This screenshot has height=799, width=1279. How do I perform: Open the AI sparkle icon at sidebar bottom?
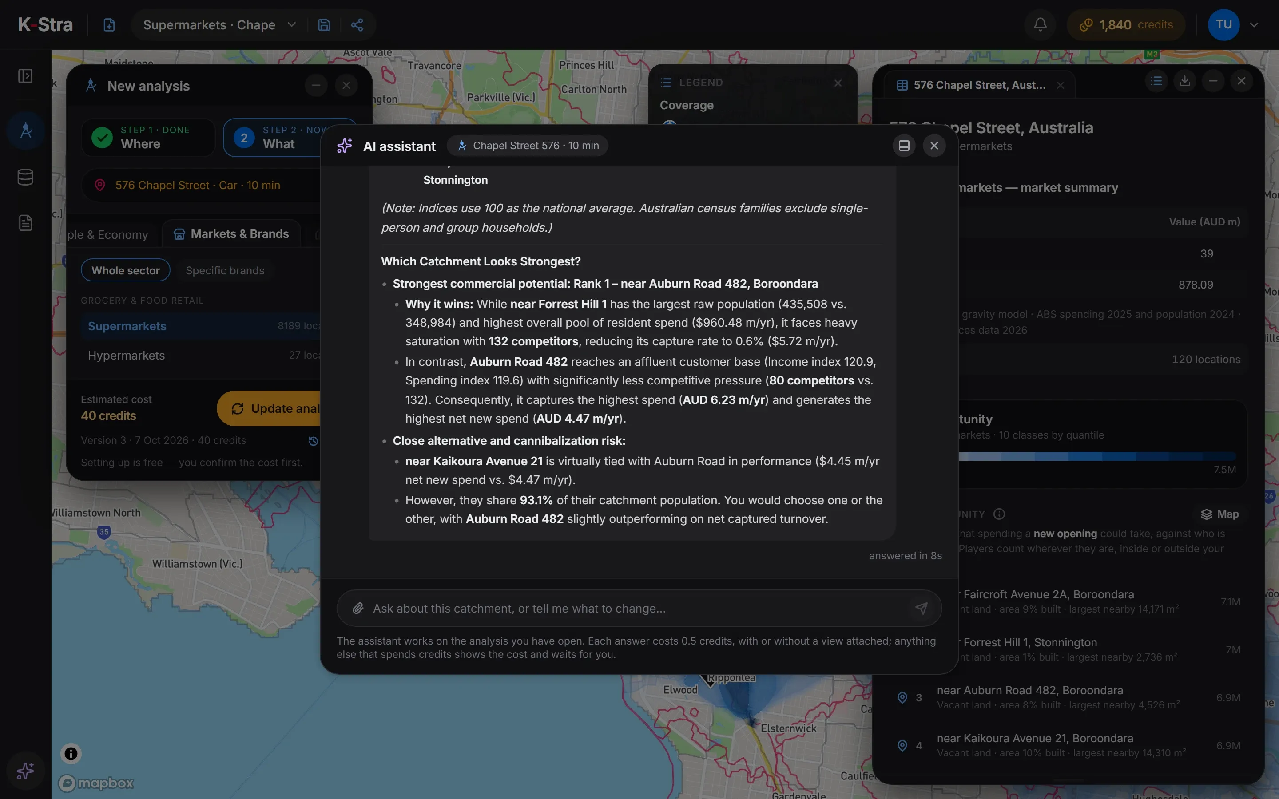25,771
